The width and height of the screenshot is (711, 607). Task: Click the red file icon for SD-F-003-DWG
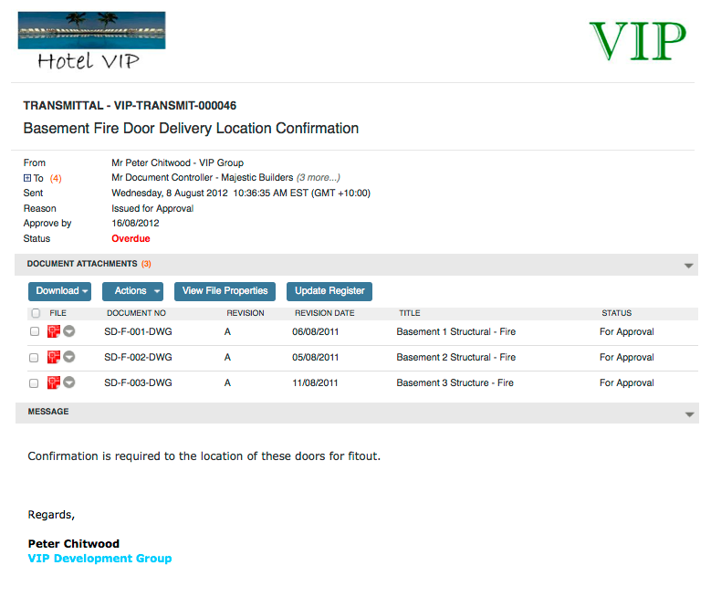tap(54, 382)
